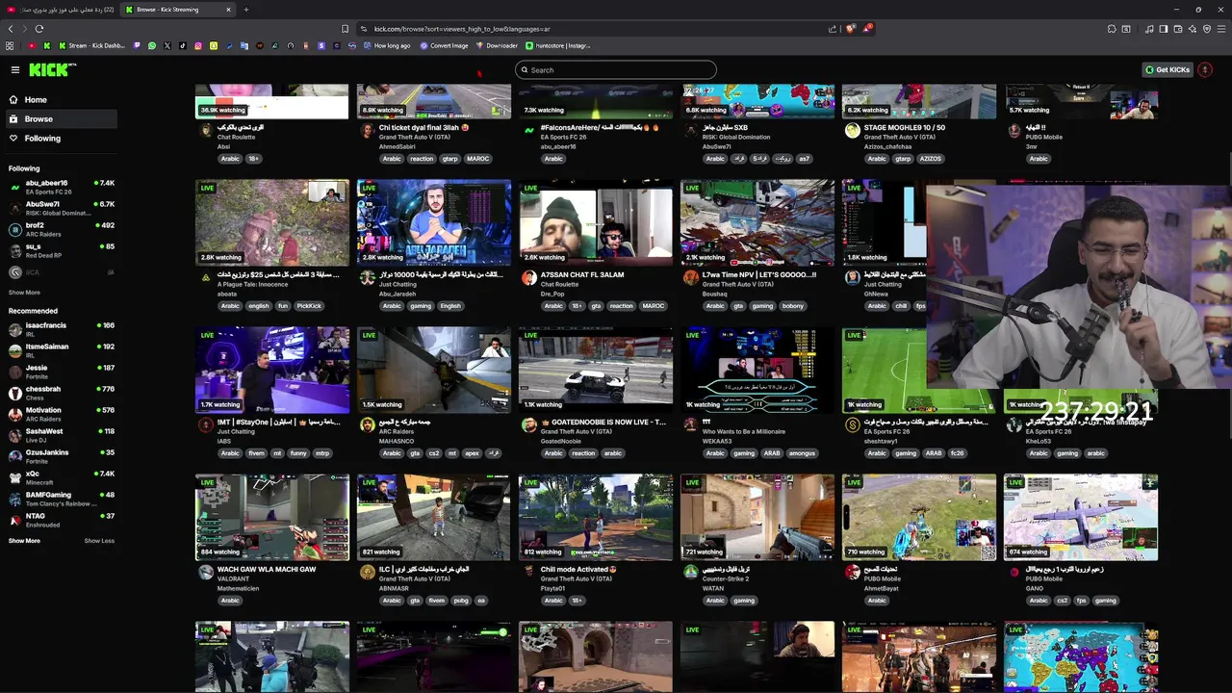Image resolution: width=1232 pixels, height=693 pixels.
Task: Open the Who Wants to Be a Millionaire category
Action: pyautogui.click(x=745, y=431)
